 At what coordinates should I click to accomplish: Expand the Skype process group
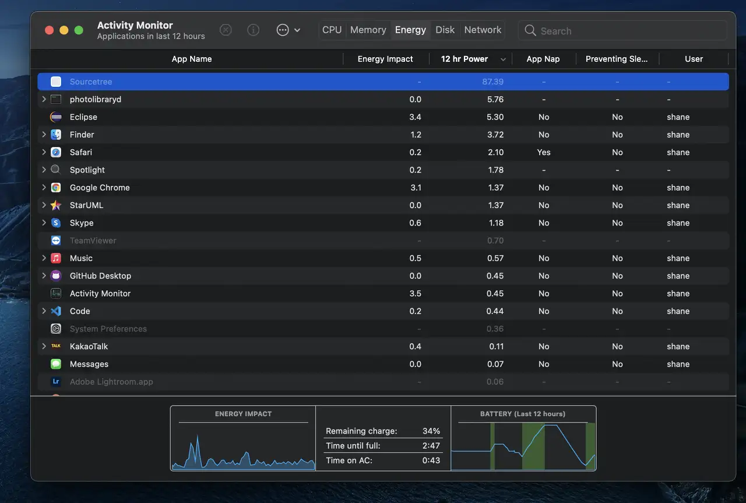point(44,223)
